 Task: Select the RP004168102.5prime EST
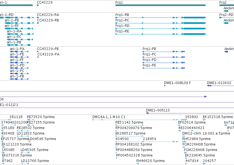coord(116,147)
